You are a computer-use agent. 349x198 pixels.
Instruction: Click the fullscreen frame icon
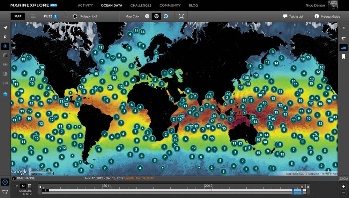(181, 16)
